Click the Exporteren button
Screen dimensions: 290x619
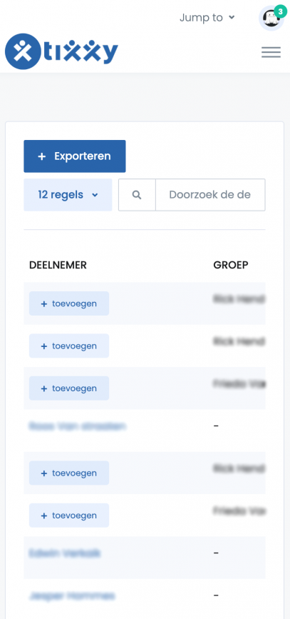tap(75, 156)
